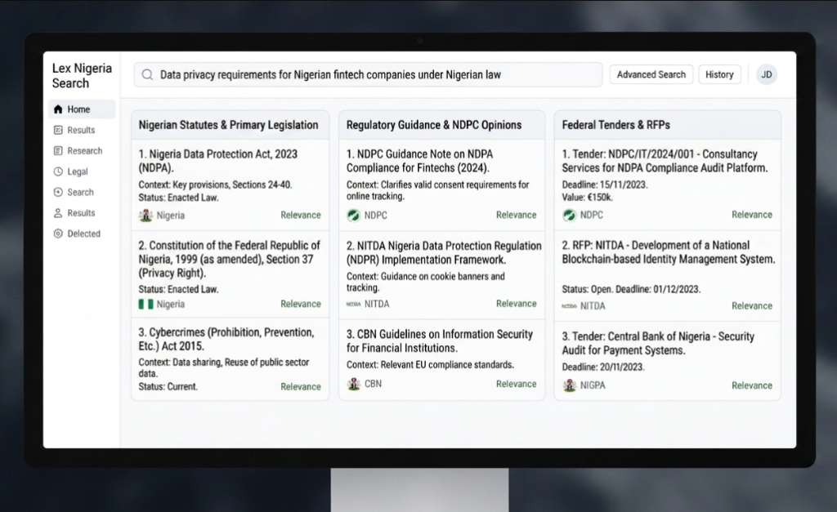Open Tender NDPC/IT/2024/001 Consultancy Services result

(x=665, y=161)
